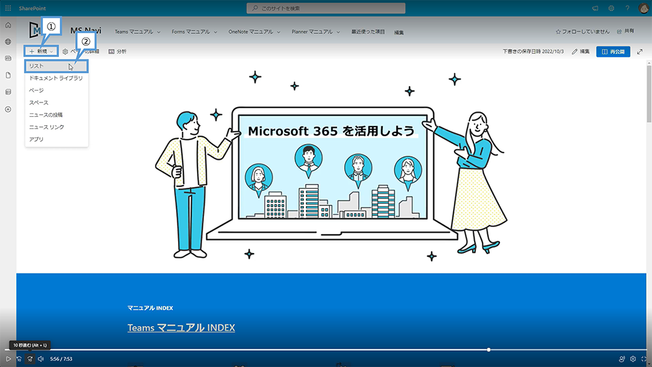Click the MS Navi site logo
The height and width of the screenshot is (367, 652).
pos(35,31)
